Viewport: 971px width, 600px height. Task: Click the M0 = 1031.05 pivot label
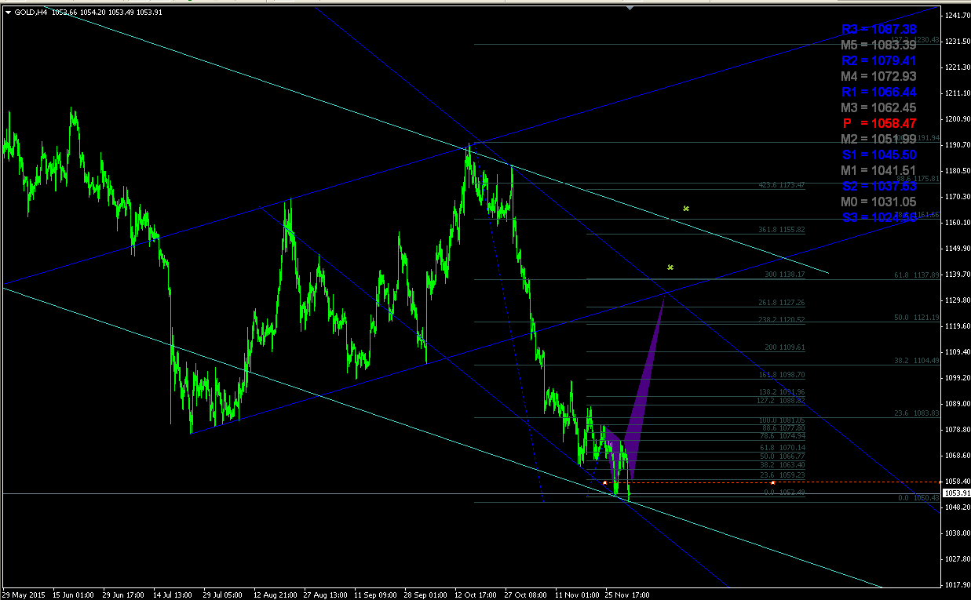tap(879, 202)
